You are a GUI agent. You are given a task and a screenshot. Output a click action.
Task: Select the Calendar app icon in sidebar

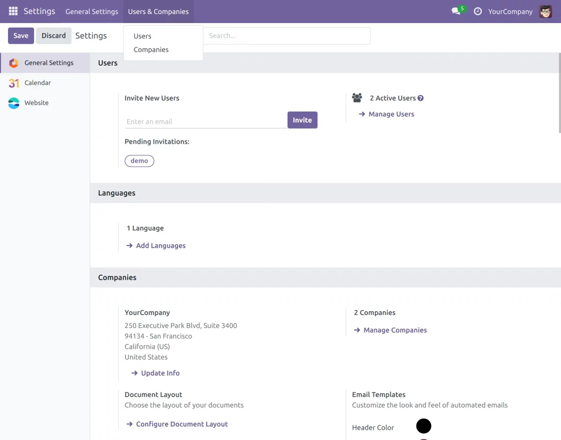pyautogui.click(x=14, y=83)
